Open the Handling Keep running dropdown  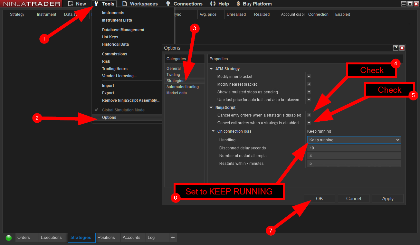[354, 140]
